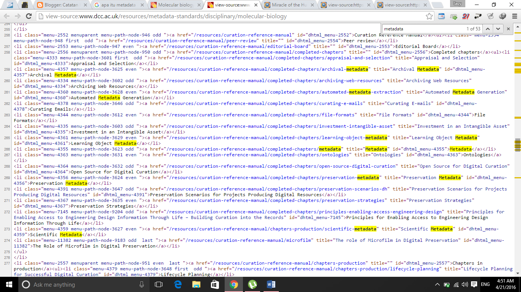Jump to next 'metadata' match with down chevron
Viewport: 521px width, 292px height.
click(498, 29)
